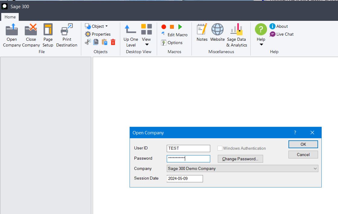Start recording a macro with the red circle
The width and height of the screenshot is (338, 214).
[x=164, y=27]
